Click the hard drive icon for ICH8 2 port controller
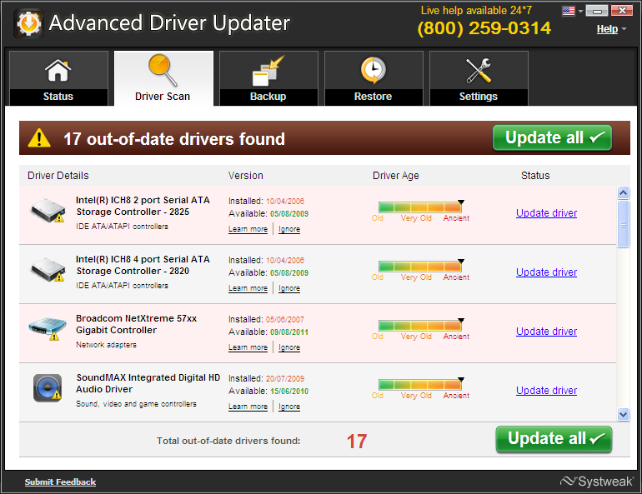 (x=48, y=210)
